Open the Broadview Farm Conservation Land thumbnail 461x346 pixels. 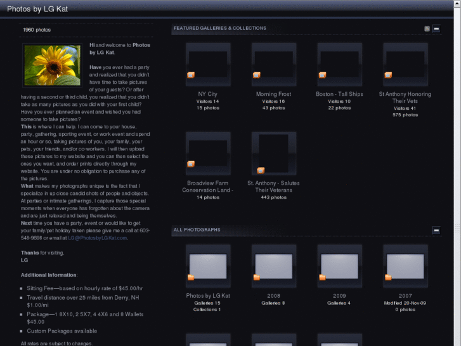point(208,153)
